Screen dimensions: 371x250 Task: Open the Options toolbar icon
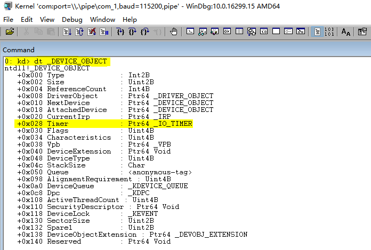[x=362, y=31]
